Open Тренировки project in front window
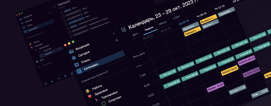This screenshot has width=271, height=106. pyautogui.click(x=109, y=95)
